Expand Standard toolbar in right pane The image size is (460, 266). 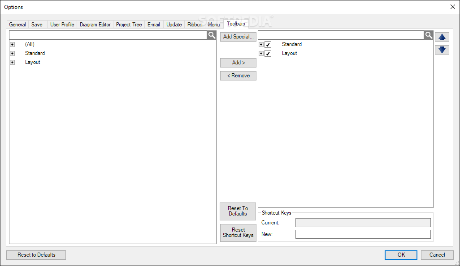261,44
